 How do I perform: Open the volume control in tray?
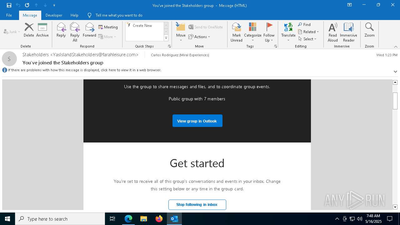point(360,219)
